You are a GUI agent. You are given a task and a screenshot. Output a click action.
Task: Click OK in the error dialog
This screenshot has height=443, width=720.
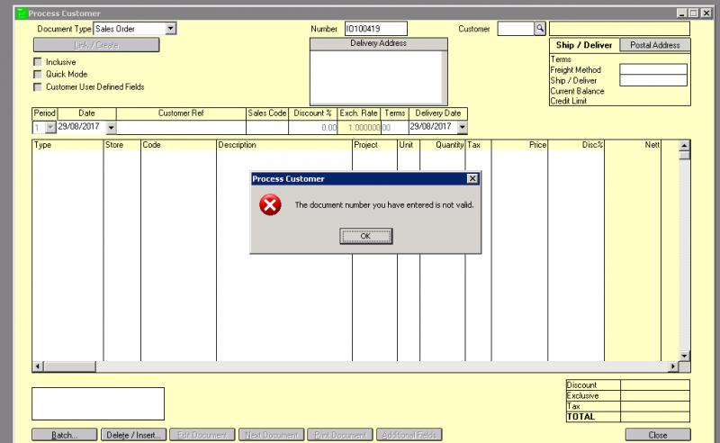365,236
